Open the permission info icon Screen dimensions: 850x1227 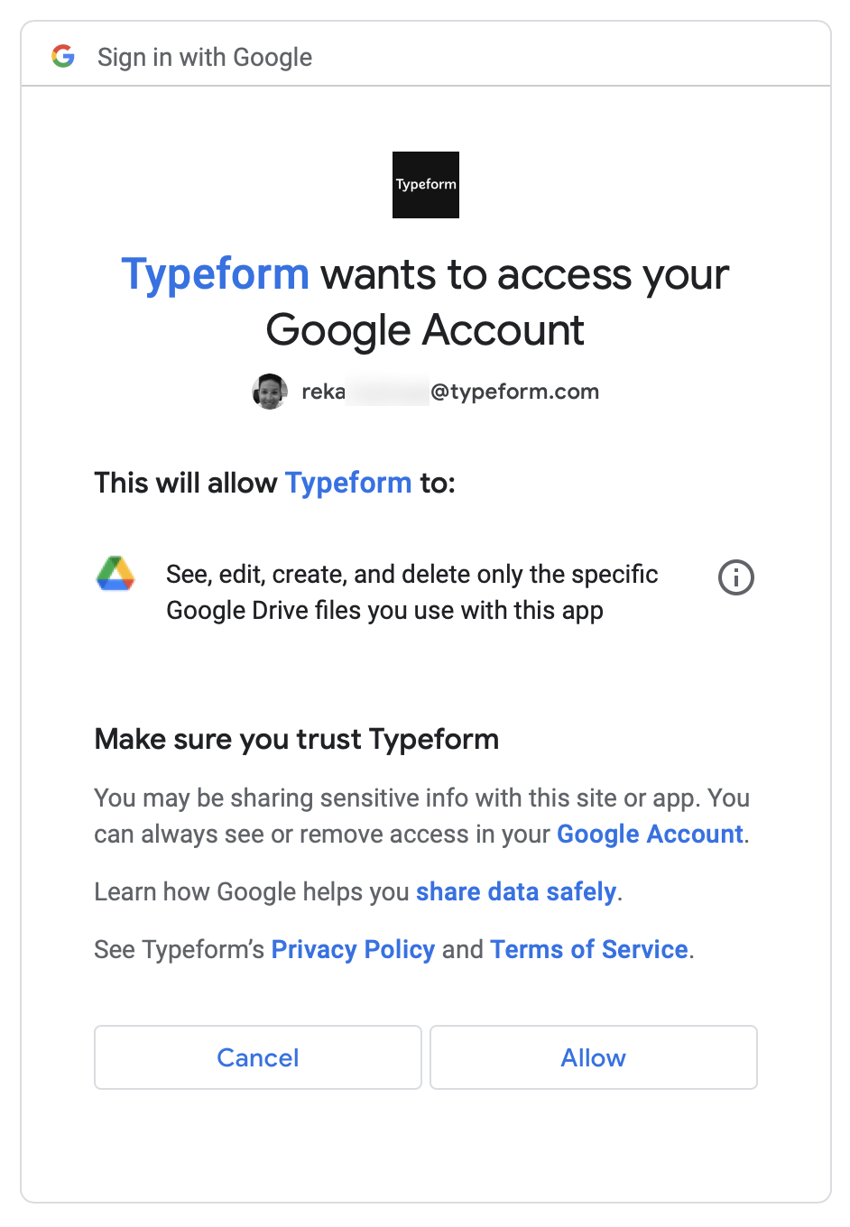pyautogui.click(x=735, y=577)
